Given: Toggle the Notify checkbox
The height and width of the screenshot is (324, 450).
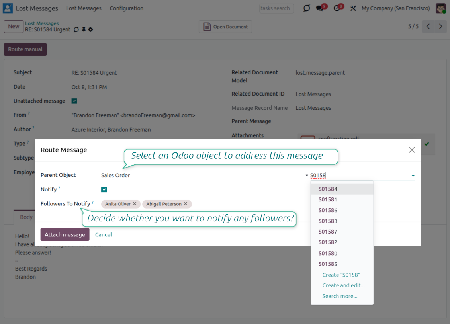Looking at the screenshot, I should pyautogui.click(x=104, y=189).
